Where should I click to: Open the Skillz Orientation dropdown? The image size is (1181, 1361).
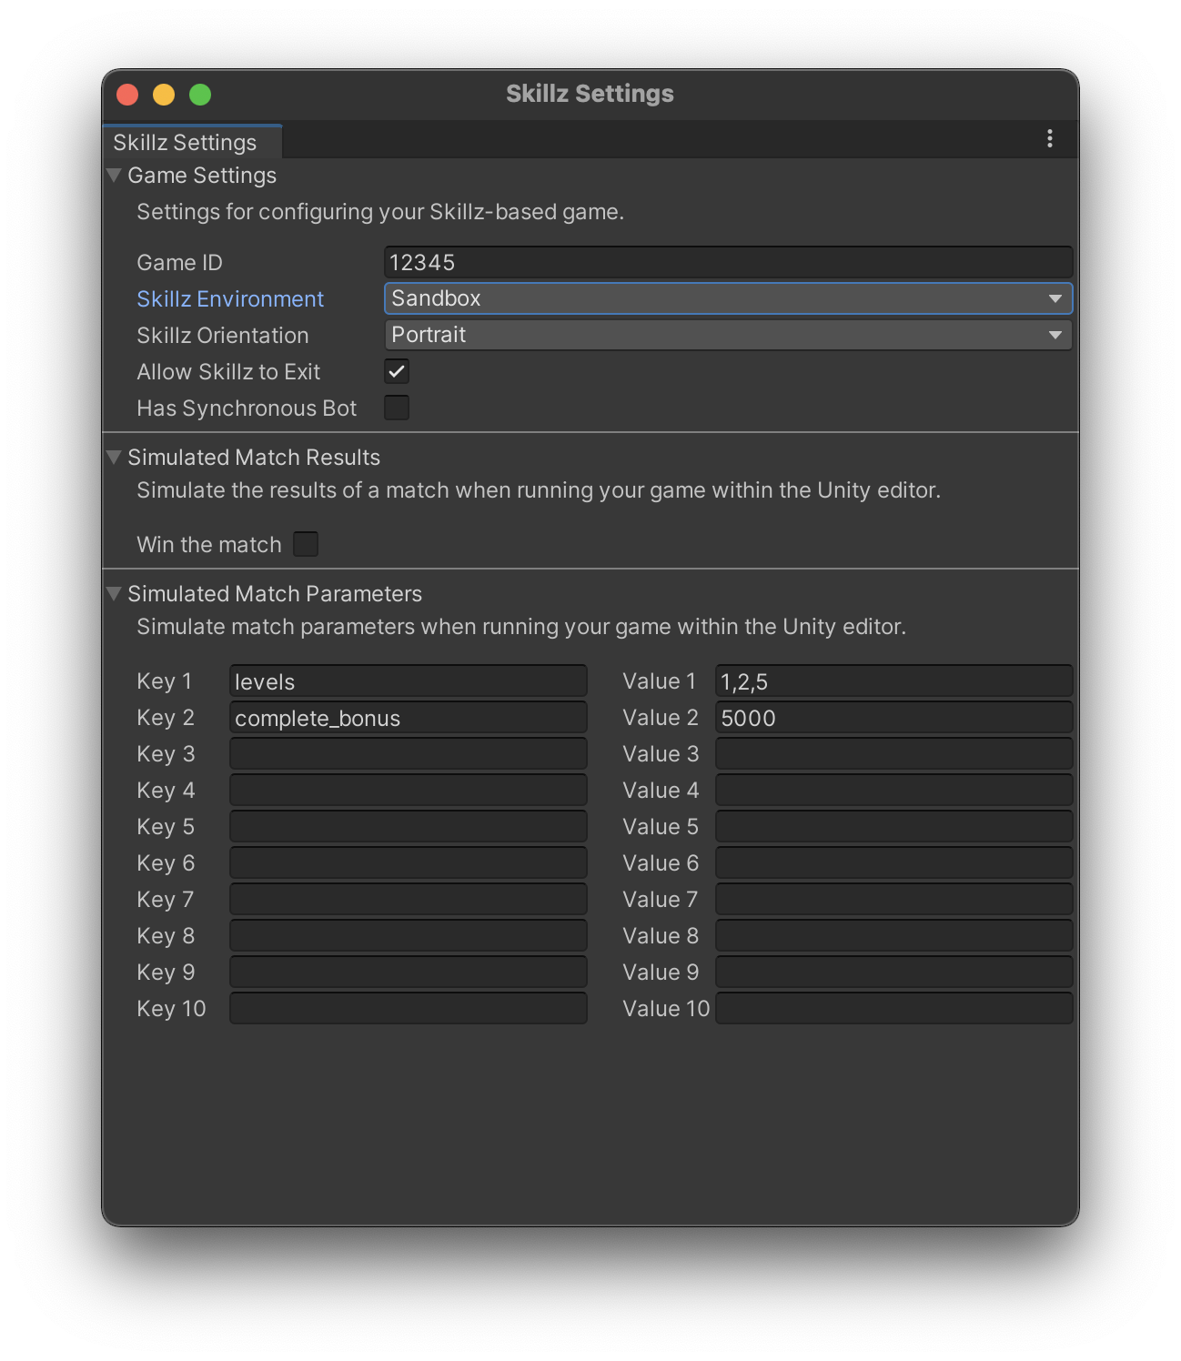tap(728, 335)
